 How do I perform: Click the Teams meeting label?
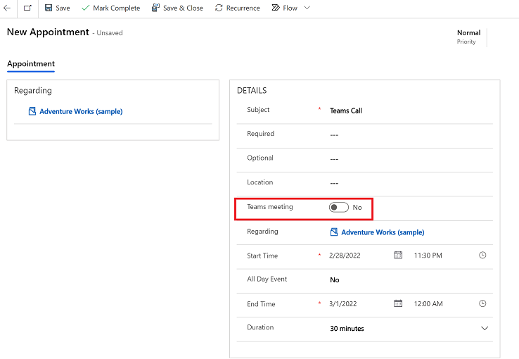(x=270, y=207)
